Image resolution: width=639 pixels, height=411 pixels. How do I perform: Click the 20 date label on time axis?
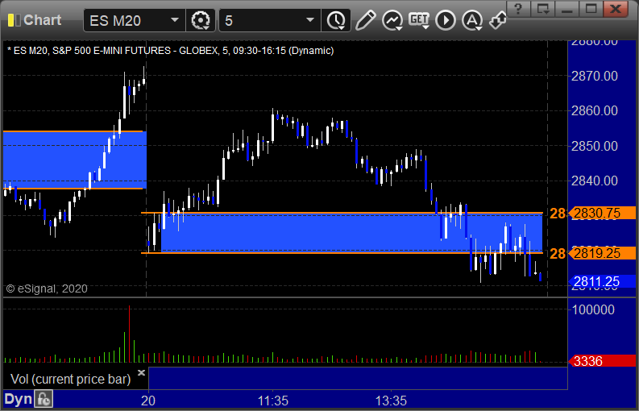tap(148, 401)
